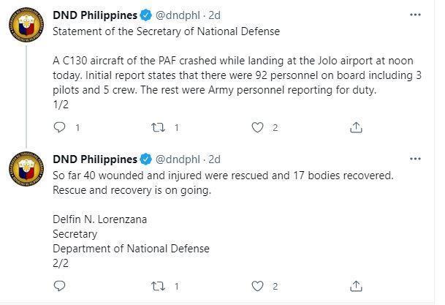Retweet the second tweet signed by Lorenzana

(x=158, y=285)
